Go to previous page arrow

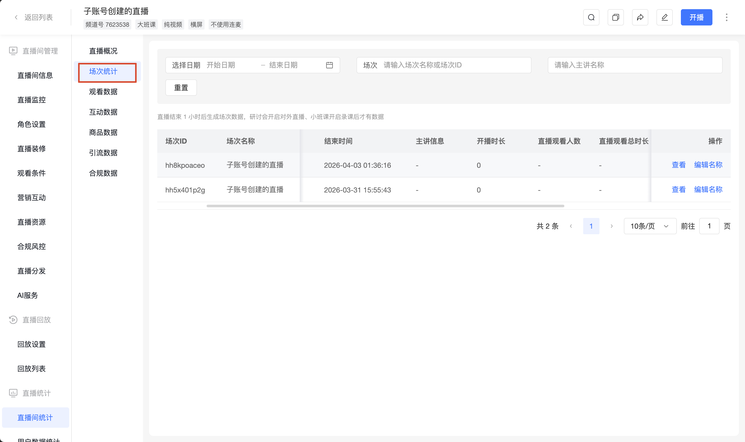click(571, 226)
